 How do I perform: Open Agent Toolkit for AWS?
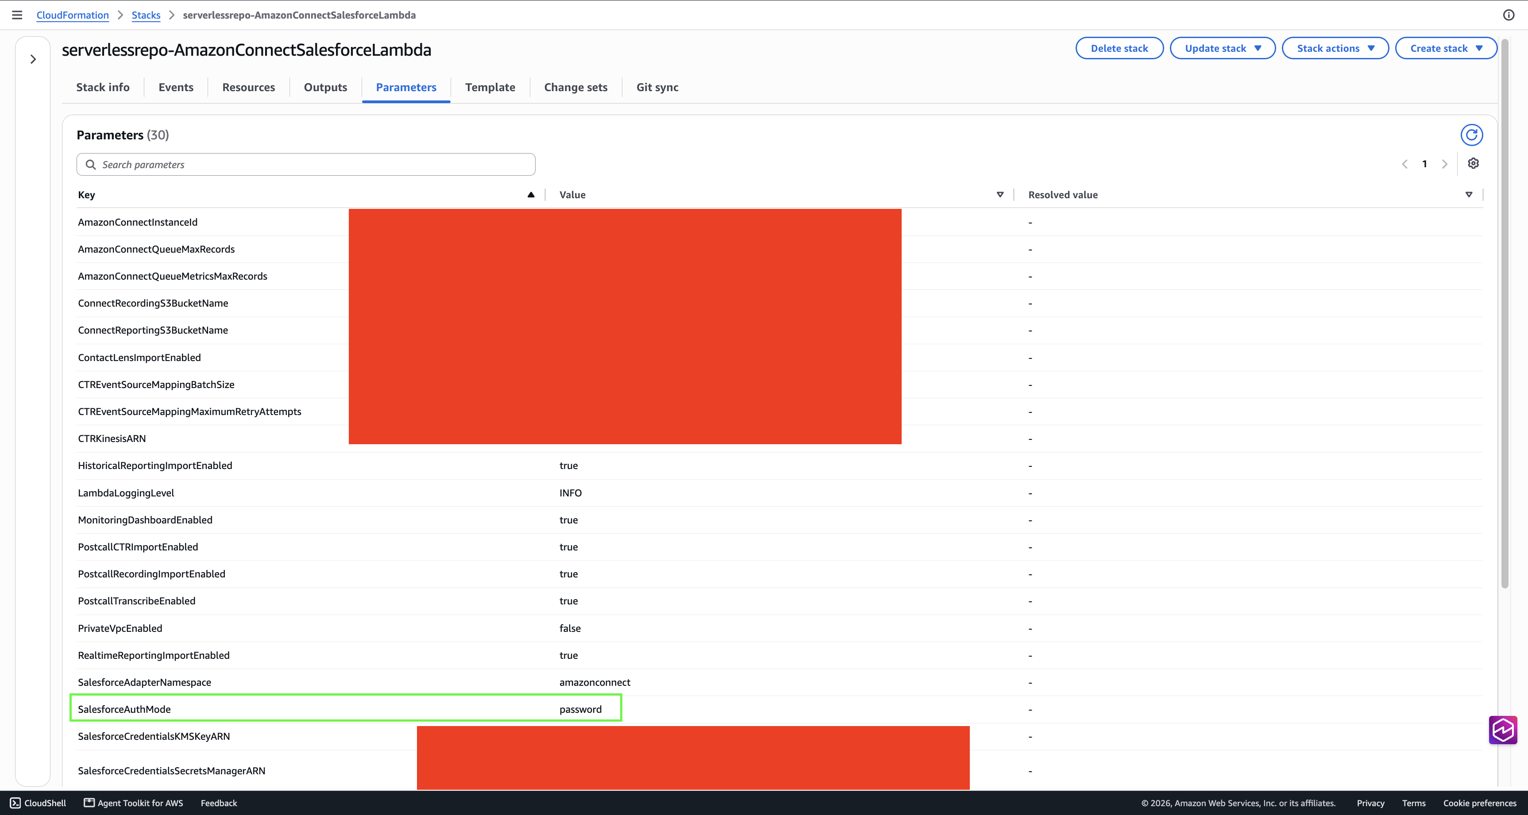click(134, 803)
